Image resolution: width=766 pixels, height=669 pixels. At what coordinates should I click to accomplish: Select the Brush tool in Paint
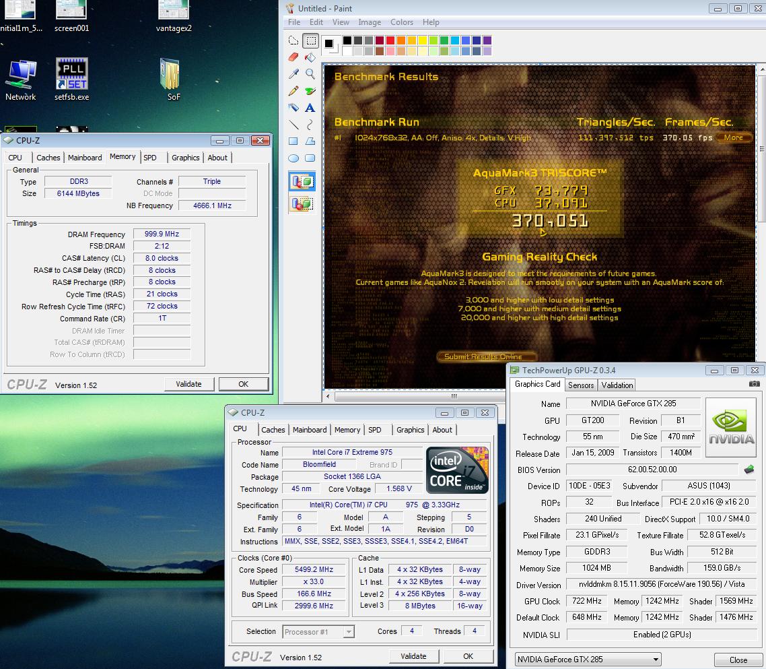(311, 91)
